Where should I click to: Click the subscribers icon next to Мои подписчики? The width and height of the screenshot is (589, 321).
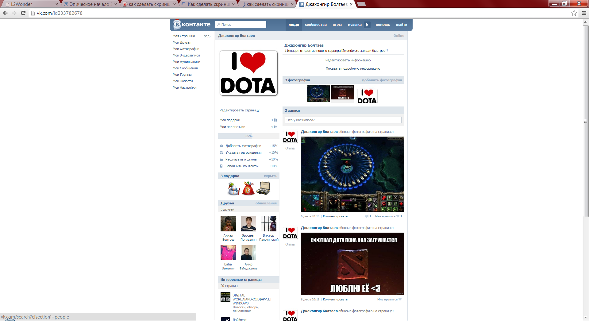[275, 127]
